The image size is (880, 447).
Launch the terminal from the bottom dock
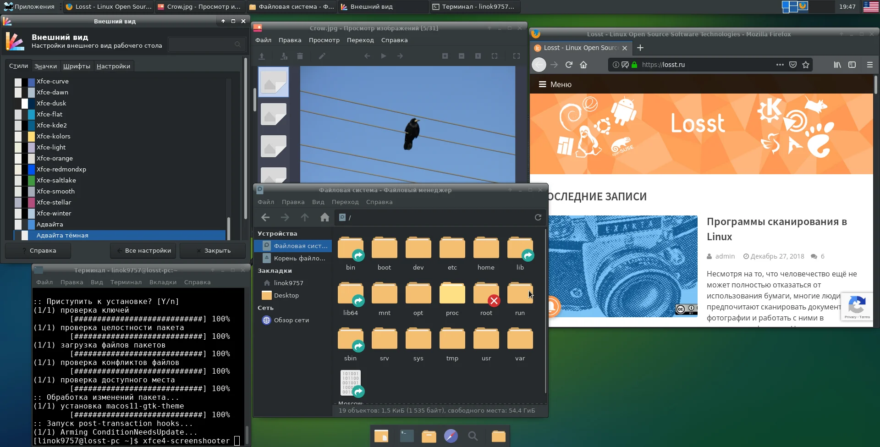(x=407, y=436)
